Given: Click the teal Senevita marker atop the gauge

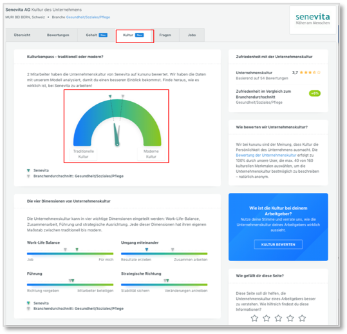Looking at the screenshot, I should [x=110, y=96].
